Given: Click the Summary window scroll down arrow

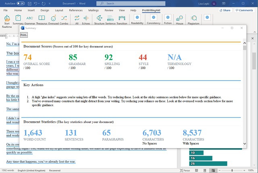Looking at the screenshot, I should tap(245, 144).
